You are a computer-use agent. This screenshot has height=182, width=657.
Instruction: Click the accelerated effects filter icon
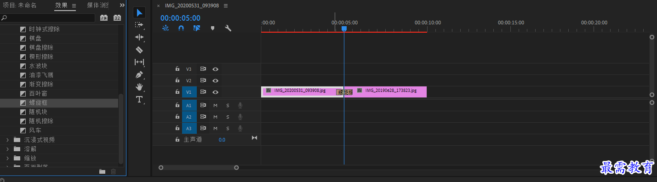(104, 18)
